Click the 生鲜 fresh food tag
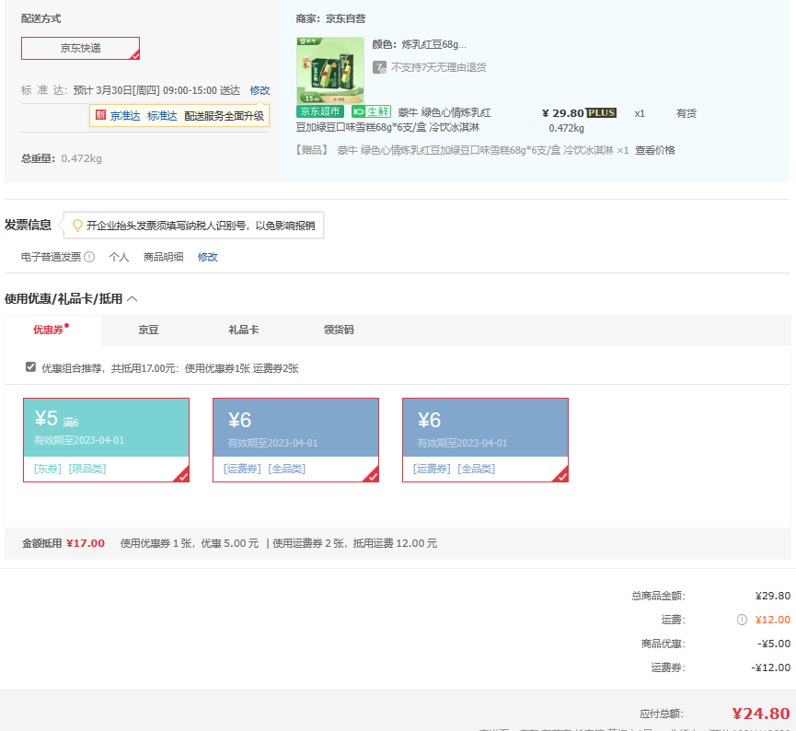Viewport: 796px width, 731px height. click(x=371, y=111)
